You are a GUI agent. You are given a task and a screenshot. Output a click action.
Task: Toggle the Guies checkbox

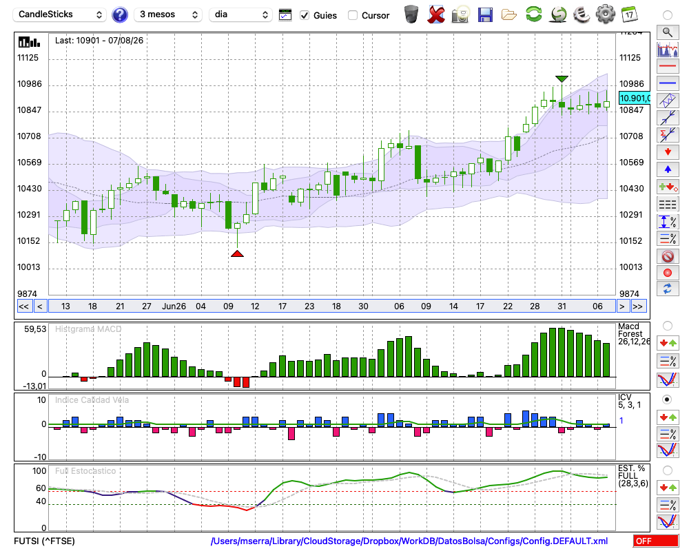304,15
